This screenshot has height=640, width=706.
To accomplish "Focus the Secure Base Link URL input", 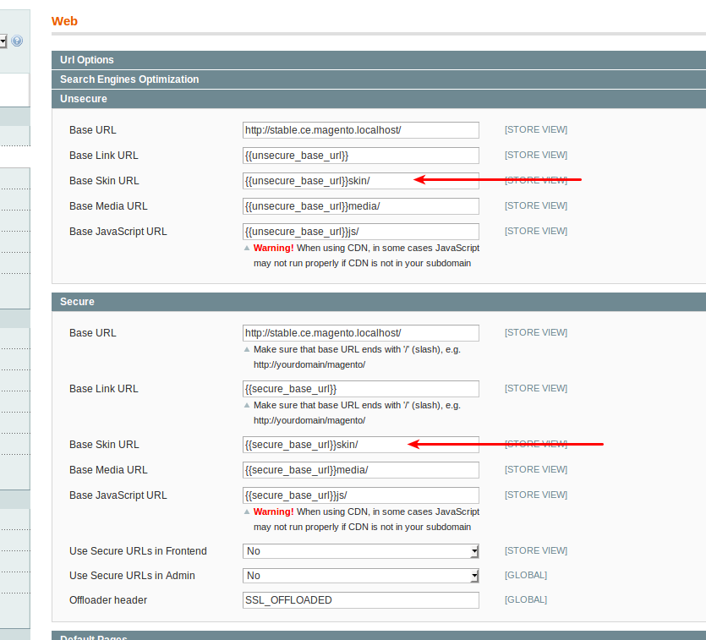I will click(x=360, y=389).
